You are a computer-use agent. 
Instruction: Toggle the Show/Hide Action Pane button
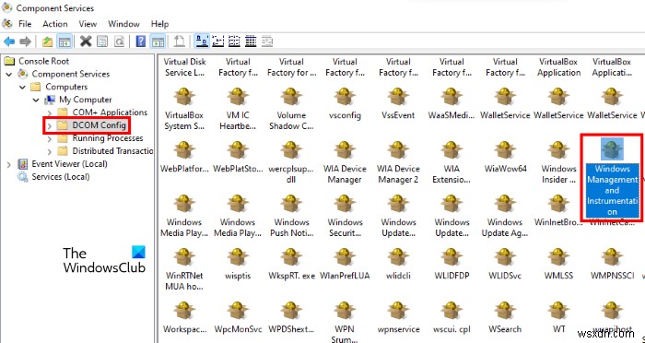coord(158,41)
